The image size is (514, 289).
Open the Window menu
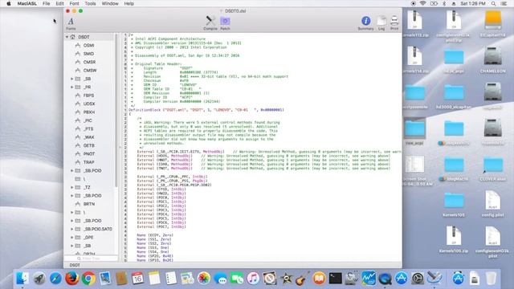click(110, 3)
